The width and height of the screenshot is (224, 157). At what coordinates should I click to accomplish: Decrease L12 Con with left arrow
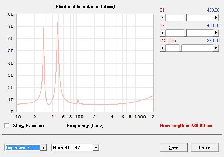pyautogui.click(x=162, y=48)
